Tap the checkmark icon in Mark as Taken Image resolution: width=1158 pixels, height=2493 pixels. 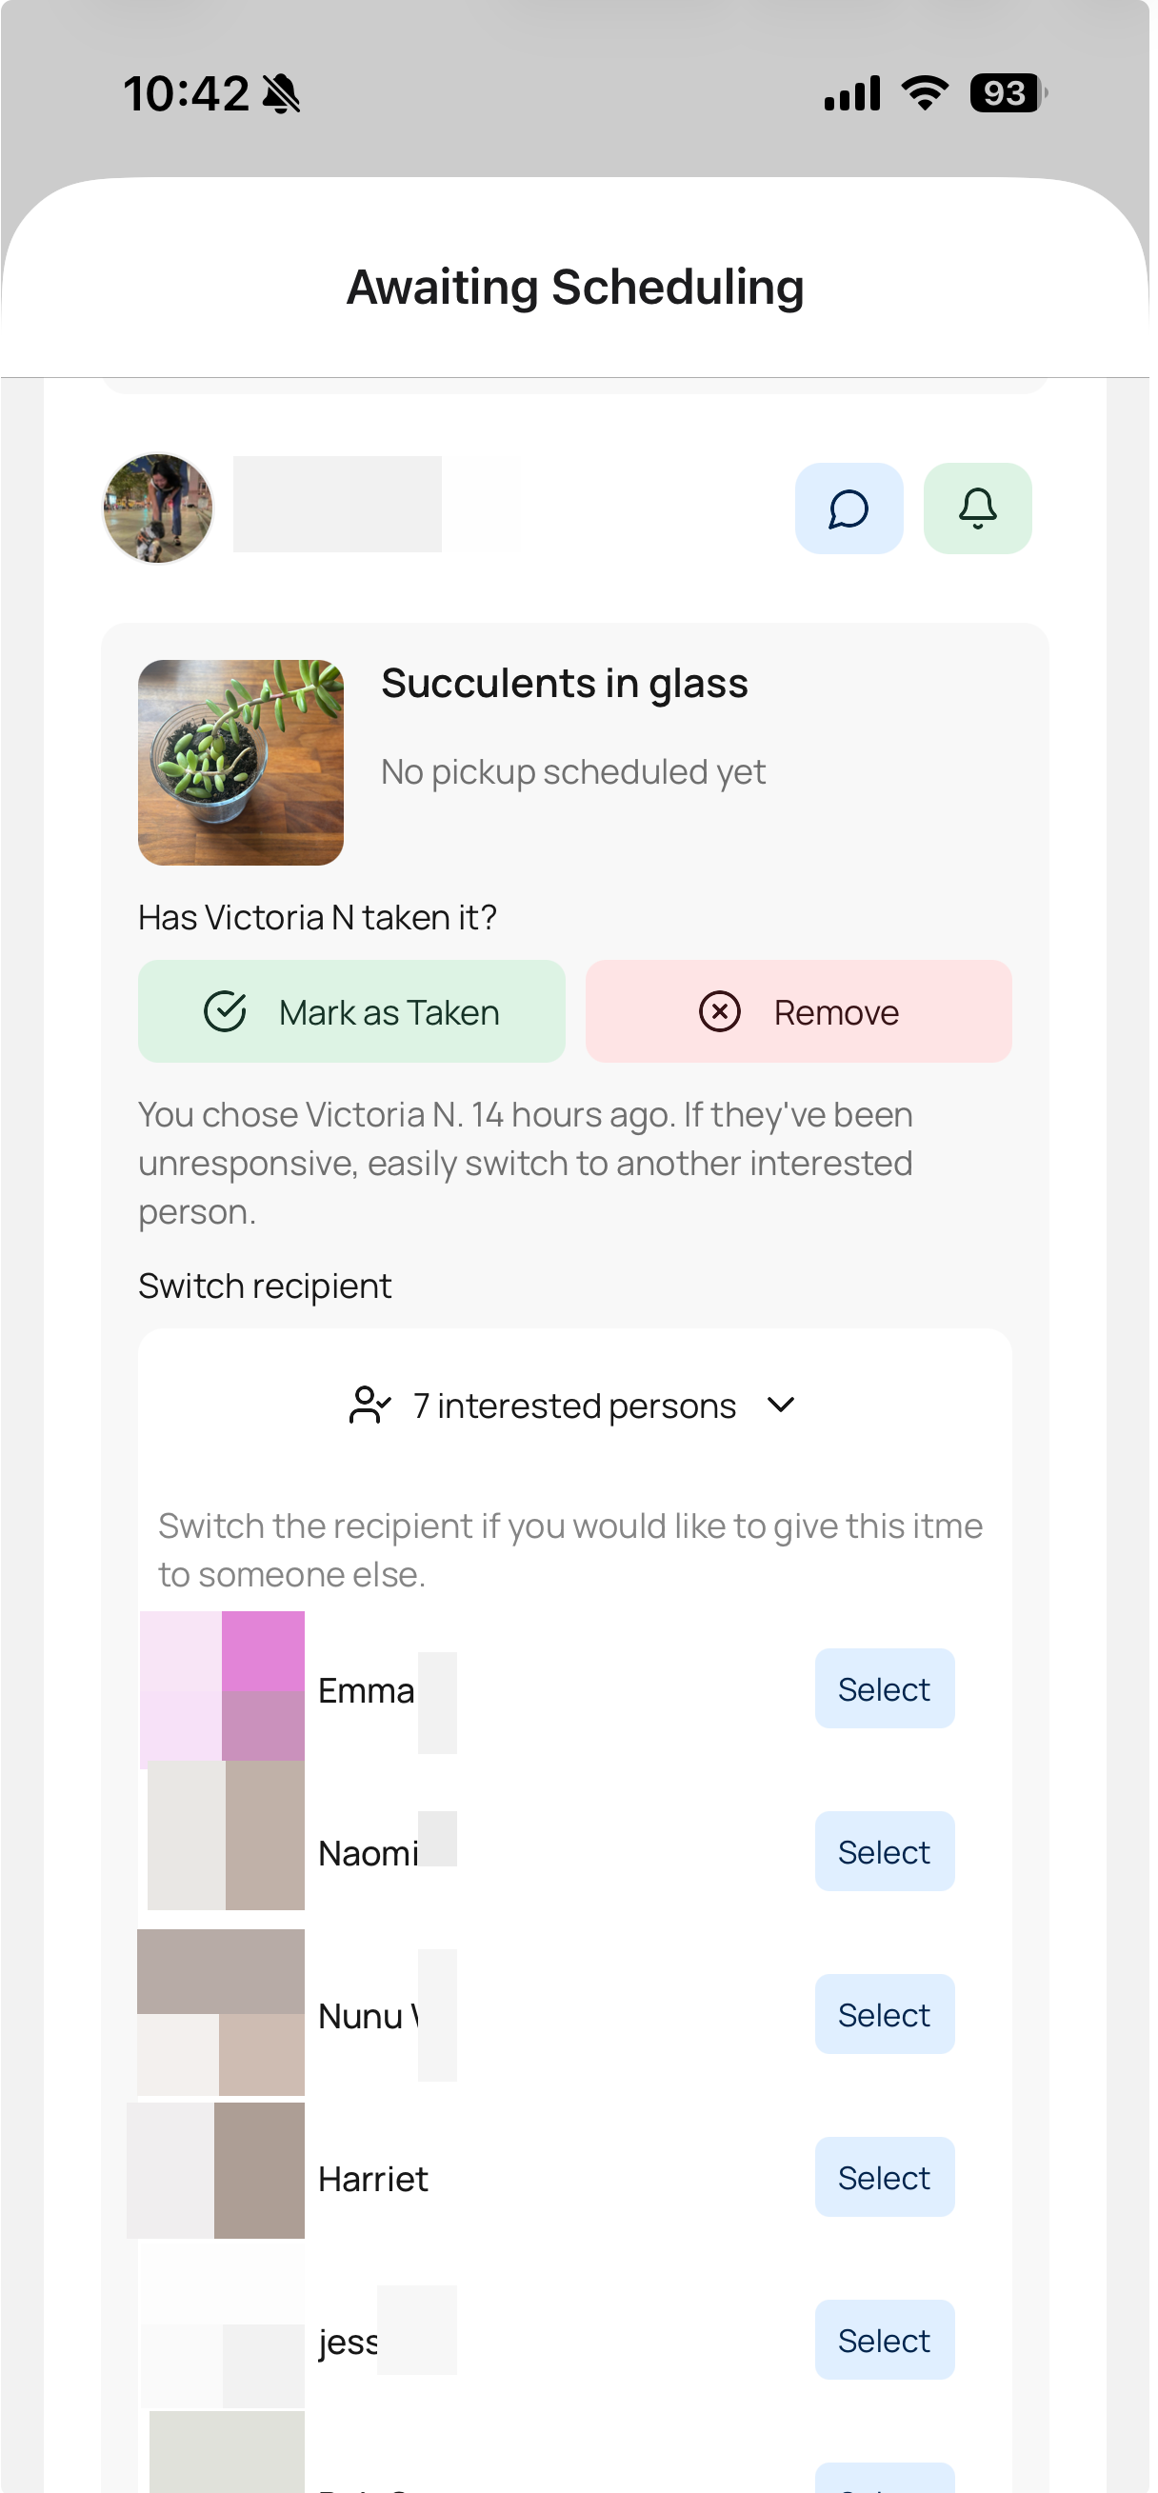[x=225, y=1011]
